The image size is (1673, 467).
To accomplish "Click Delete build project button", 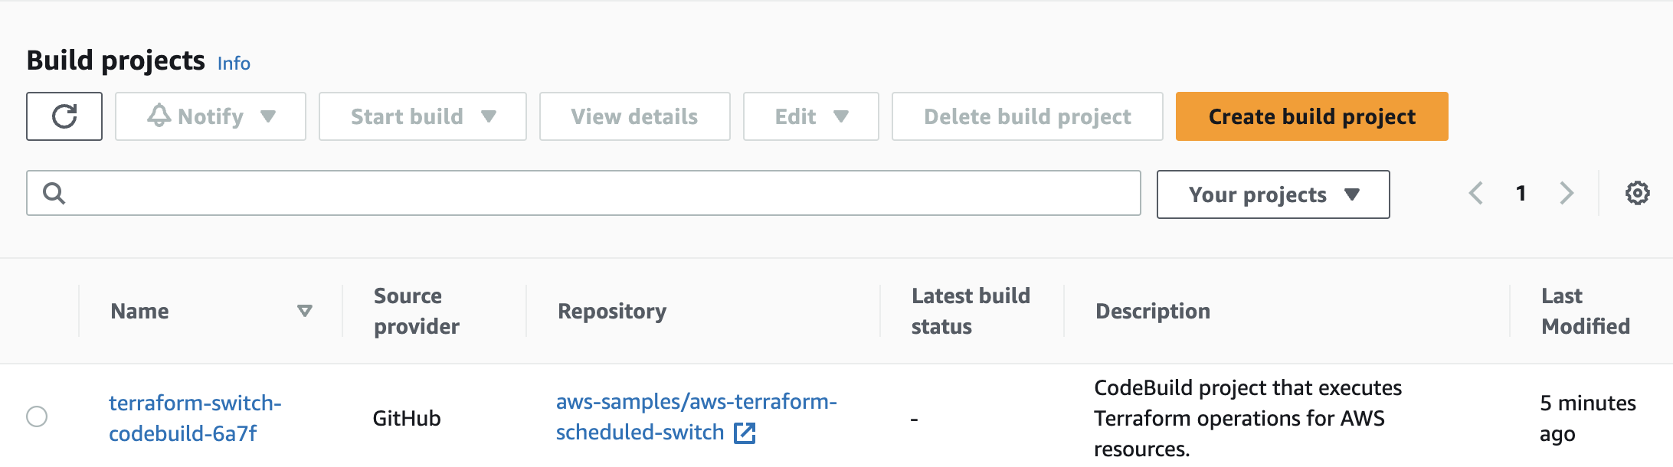I will (1027, 116).
